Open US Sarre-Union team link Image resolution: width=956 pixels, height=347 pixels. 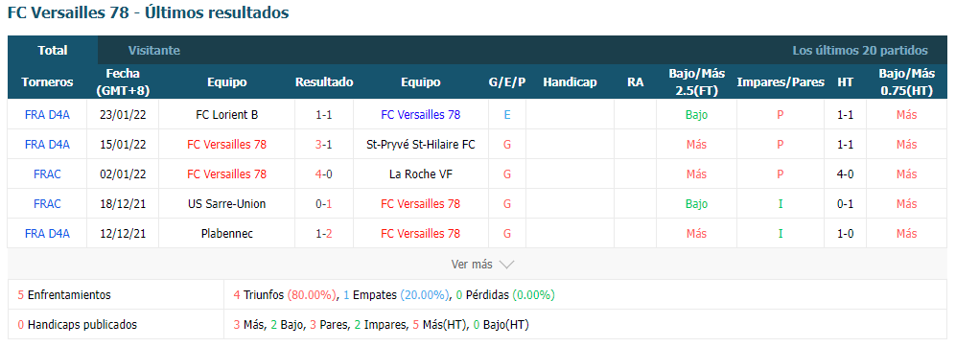pyautogui.click(x=227, y=203)
